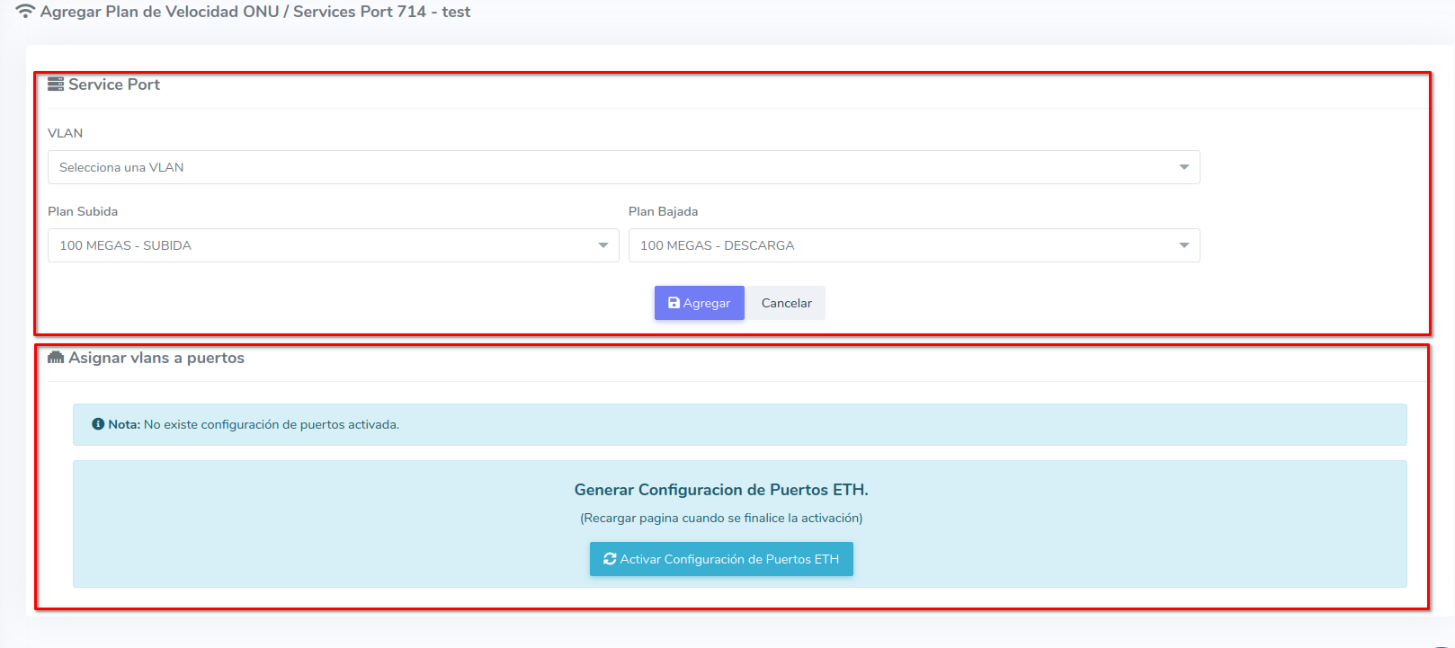Click the 'Agregar Plan de Velocidad ONU' title
1455x648 pixels.
coord(159,12)
